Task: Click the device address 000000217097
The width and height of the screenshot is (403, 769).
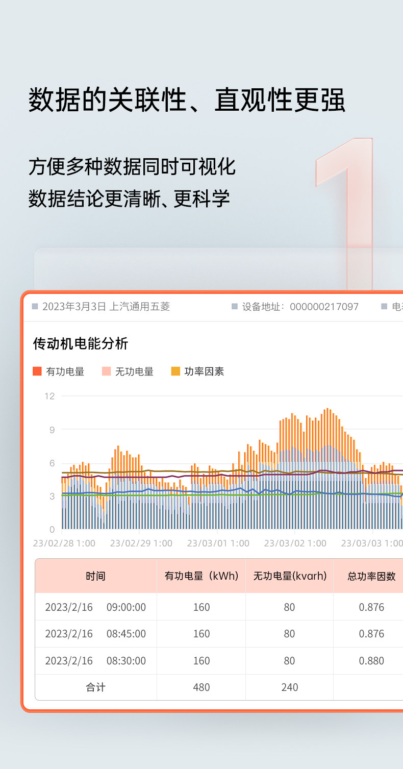Action: click(x=324, y=307)
